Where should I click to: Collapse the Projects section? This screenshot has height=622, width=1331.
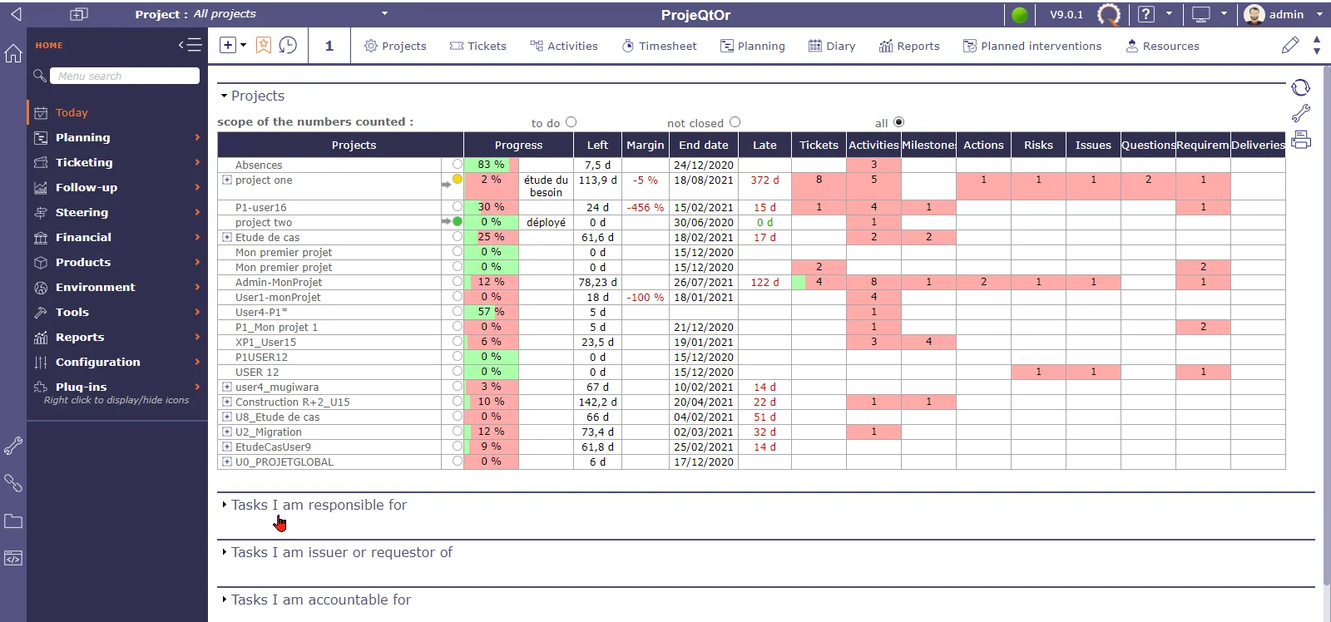(224, 96)
